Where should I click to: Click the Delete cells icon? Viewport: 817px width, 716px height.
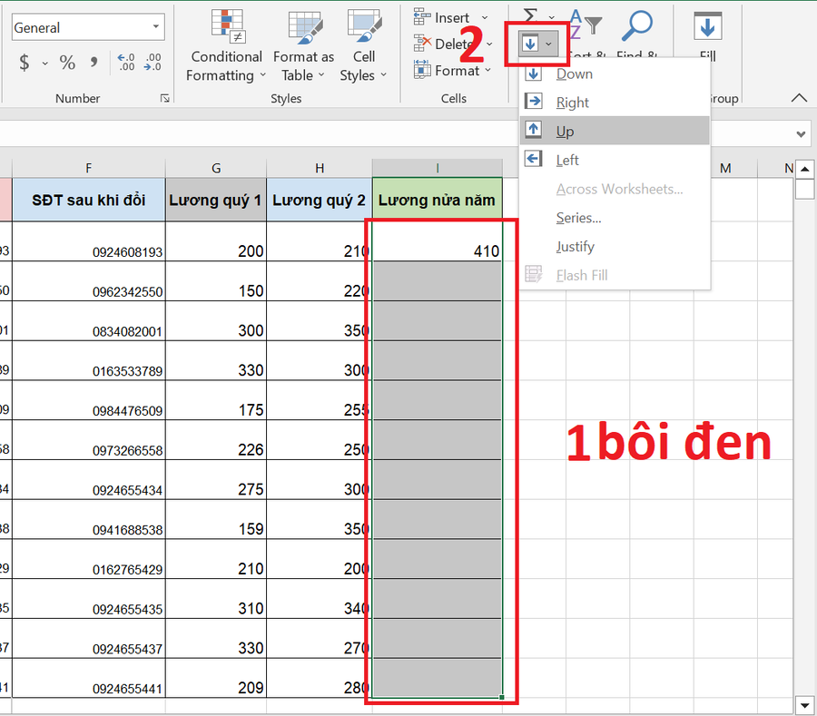tap(422, 44)
